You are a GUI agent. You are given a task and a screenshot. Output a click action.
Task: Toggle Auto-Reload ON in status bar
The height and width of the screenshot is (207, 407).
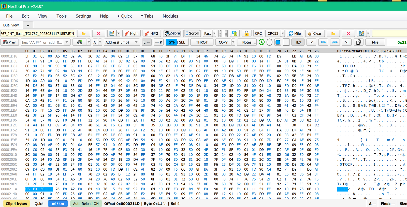[86, 204]
